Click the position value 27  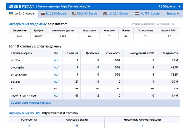pos(77,82)
